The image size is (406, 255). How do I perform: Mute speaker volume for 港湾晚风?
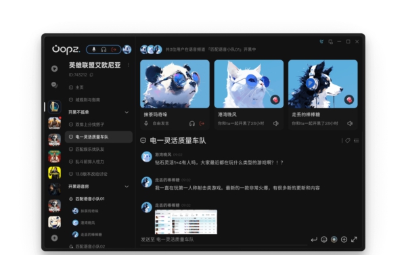pos(276,124)
